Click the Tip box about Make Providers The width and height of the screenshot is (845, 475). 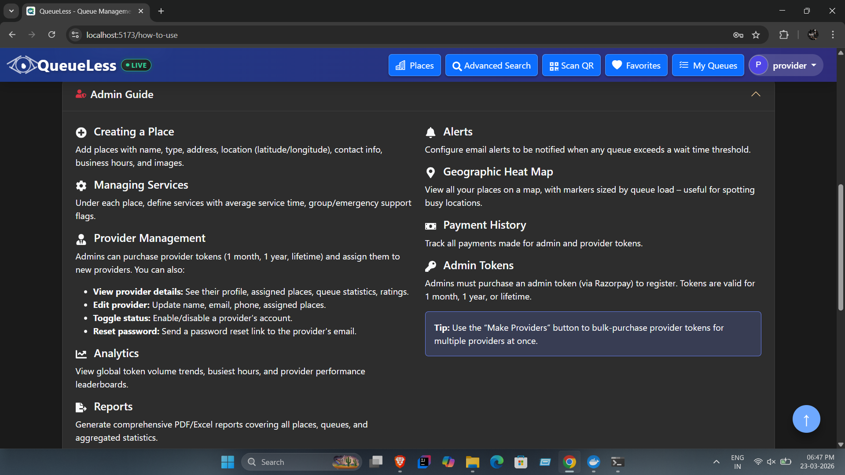[x=593, y=334]
